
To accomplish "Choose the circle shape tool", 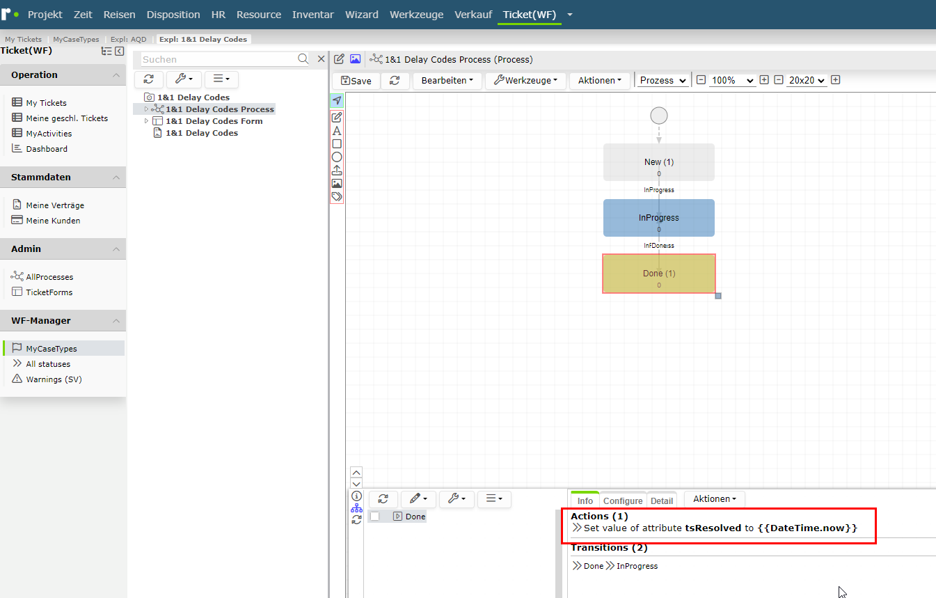I will [x=337, y=157].
